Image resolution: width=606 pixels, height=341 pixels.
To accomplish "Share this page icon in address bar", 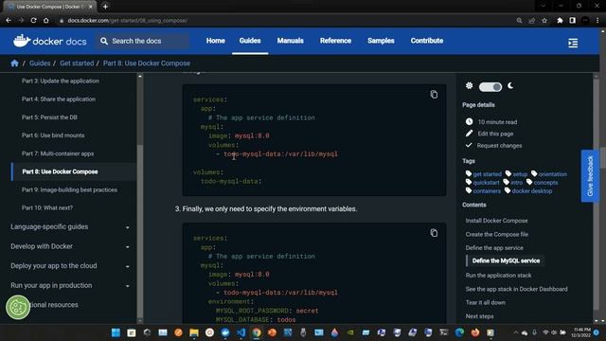I will (x=532, y=21).
